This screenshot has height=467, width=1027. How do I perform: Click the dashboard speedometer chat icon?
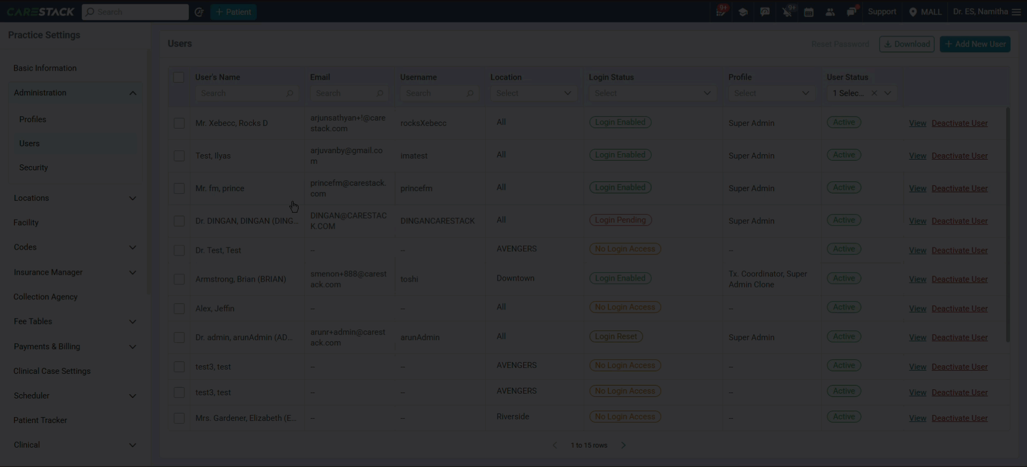click(x=765, y=12)
